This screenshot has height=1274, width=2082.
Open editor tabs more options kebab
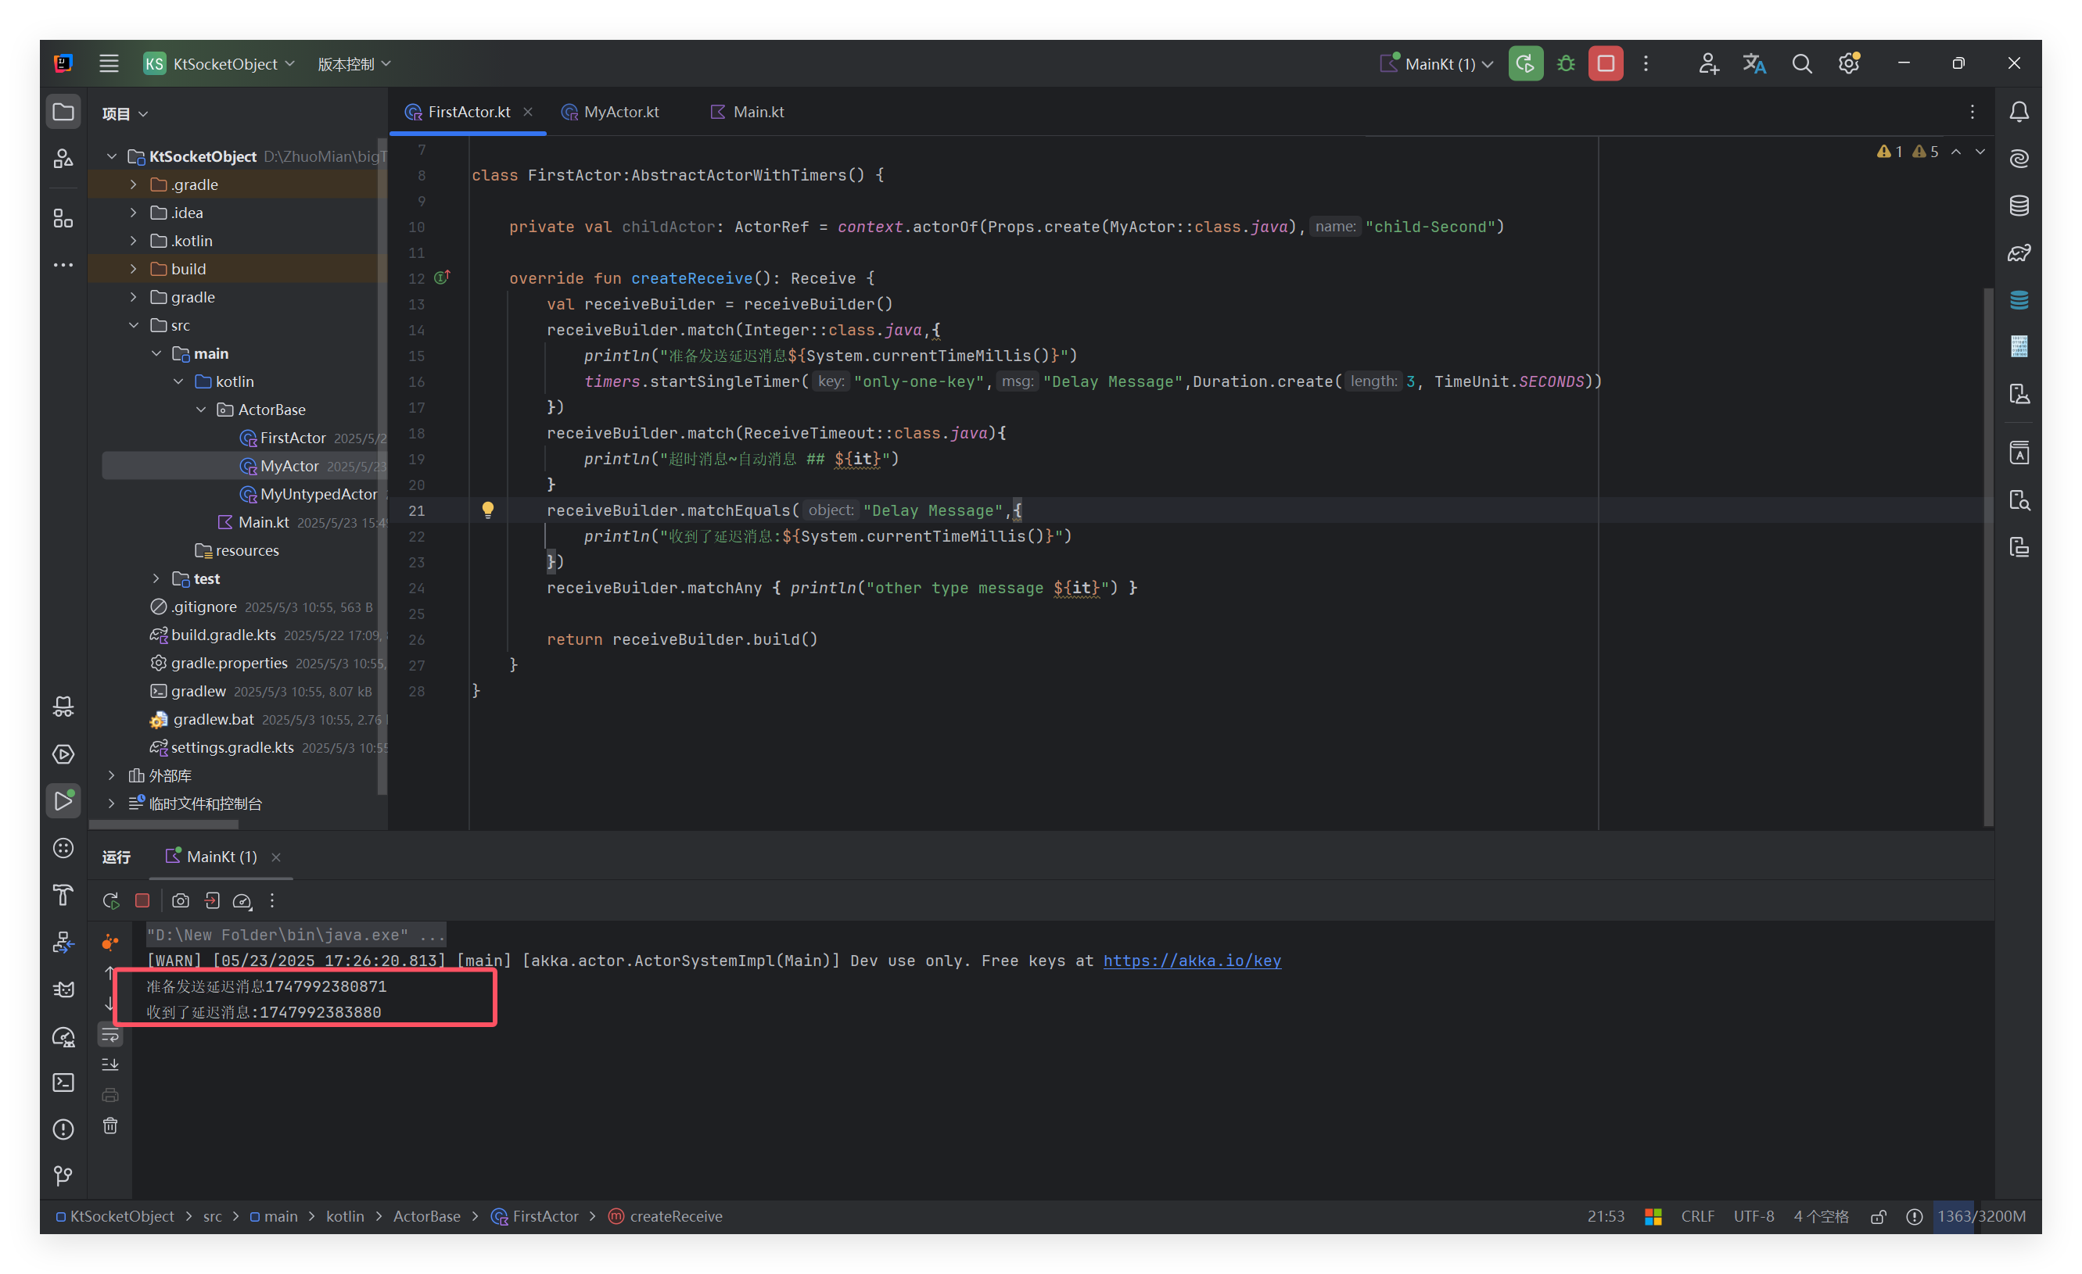click(1973, 112)
